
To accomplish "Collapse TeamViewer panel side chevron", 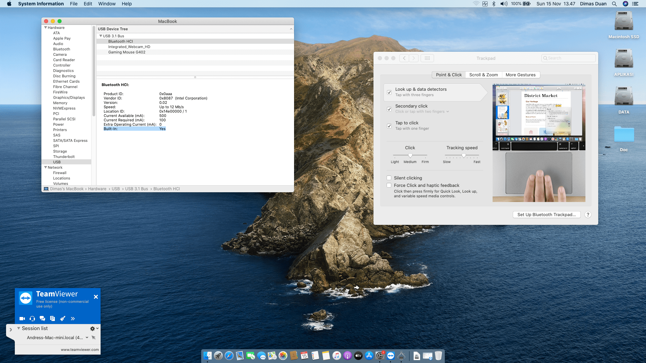I will (x=10, y=329).
